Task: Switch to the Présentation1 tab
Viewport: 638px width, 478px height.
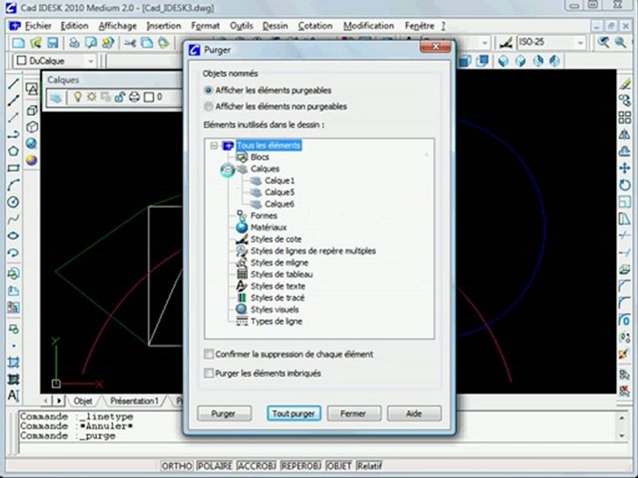Action: pos(134,401)
